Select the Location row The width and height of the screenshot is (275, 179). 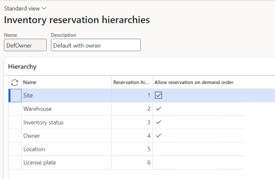(x=34, y=149)
